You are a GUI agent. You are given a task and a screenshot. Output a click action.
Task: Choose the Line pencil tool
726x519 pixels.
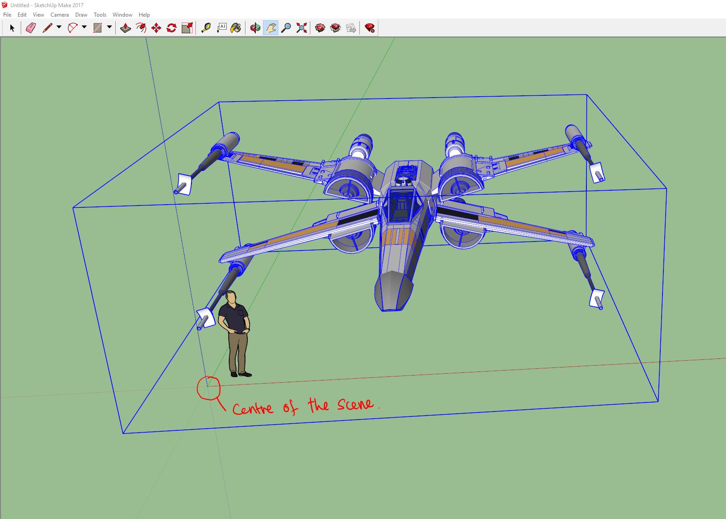pyautogui.click(x=47, y=28)
